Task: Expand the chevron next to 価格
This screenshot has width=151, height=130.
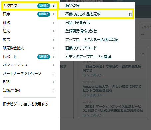Action: (54, 23)
